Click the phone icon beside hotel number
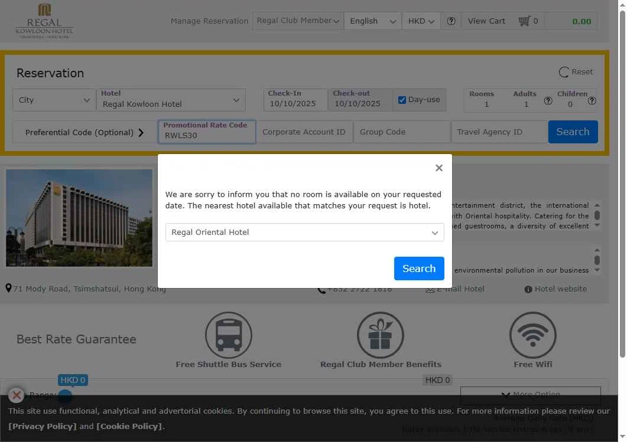This screenshot has width=627, height=442. coord(321,290)
